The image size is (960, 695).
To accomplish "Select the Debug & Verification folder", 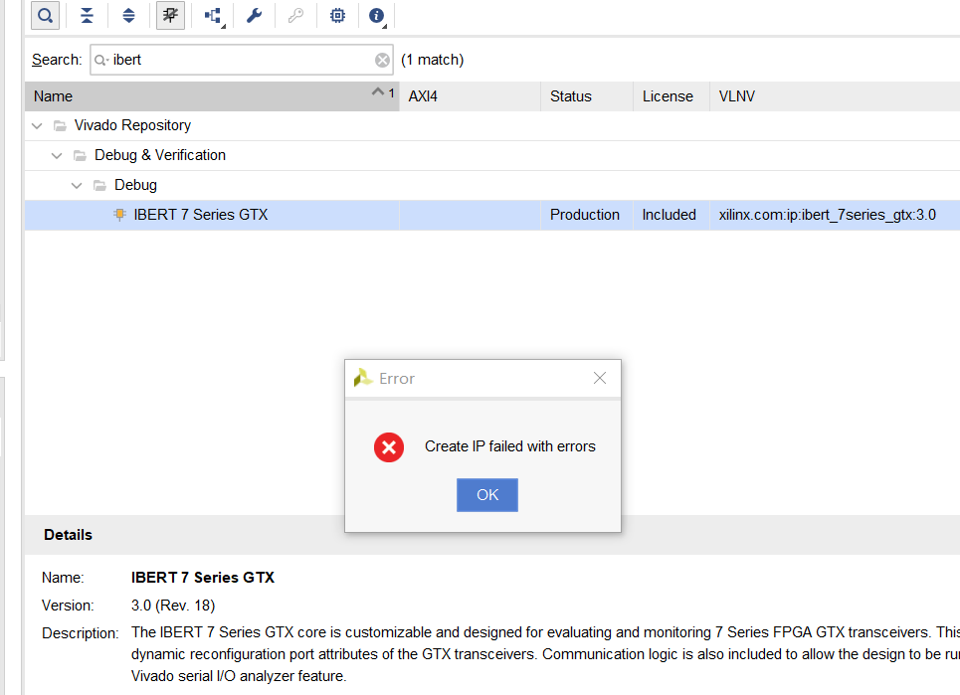I will pyautogui.click(x=492, y=155).
